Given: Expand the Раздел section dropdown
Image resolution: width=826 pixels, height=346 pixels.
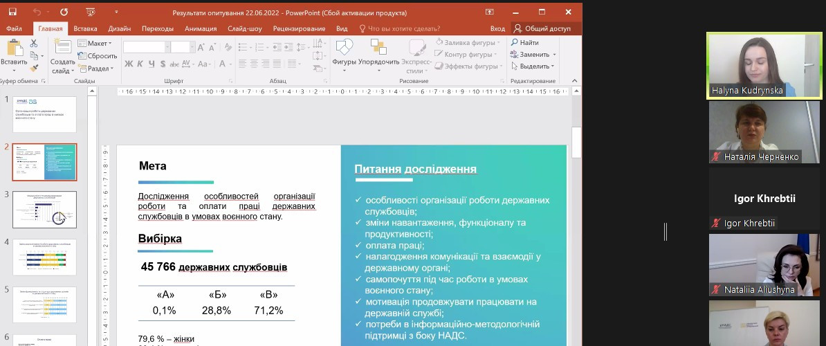Looking at the screenshot, I should tap(98, 69).
